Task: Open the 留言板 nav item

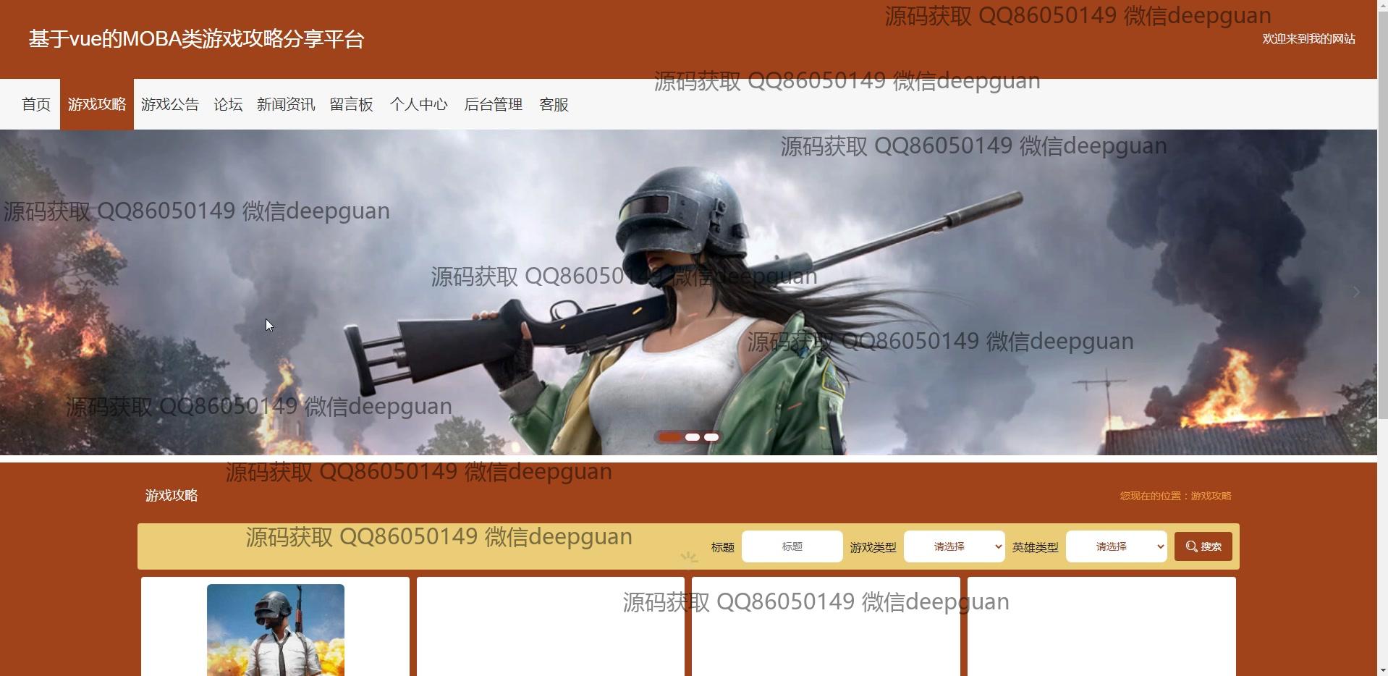Action: pos(352,104)
